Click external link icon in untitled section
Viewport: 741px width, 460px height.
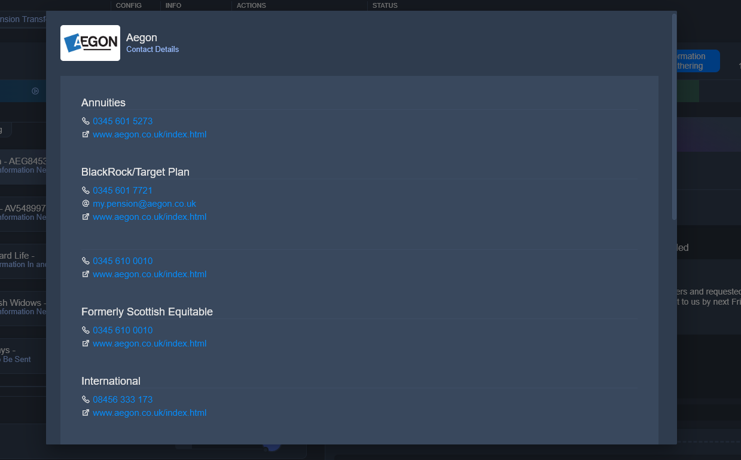tap(86, 274)
